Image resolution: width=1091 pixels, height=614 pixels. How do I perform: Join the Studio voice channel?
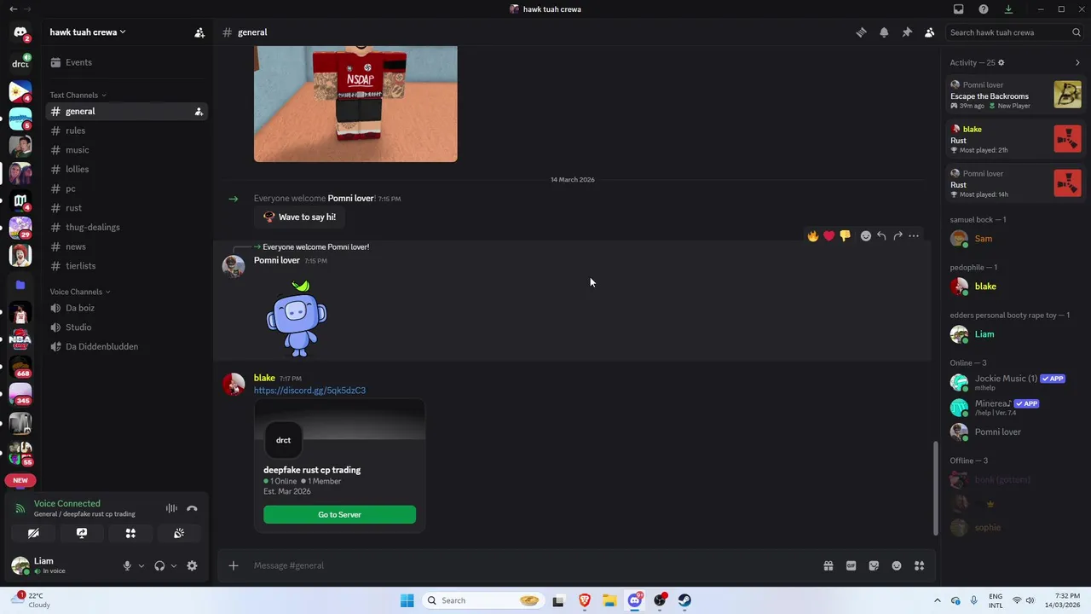click(x=126, y=327)
